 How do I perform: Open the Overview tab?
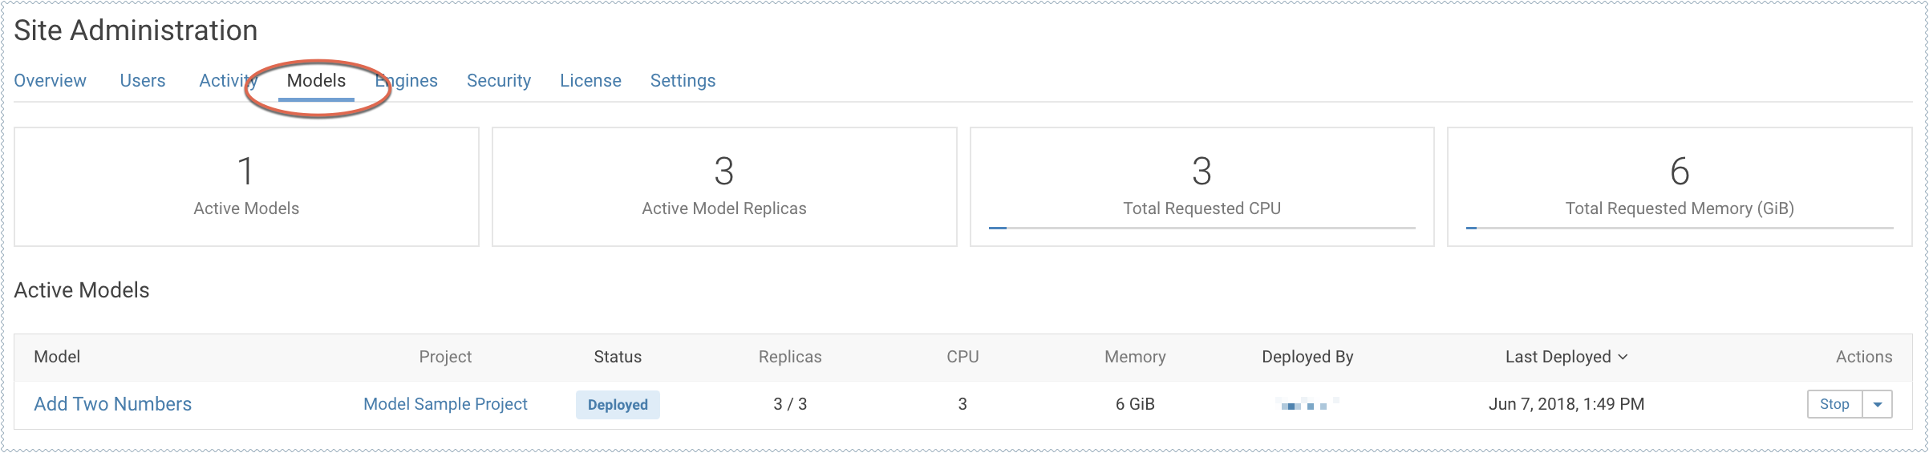click(50, 80)
